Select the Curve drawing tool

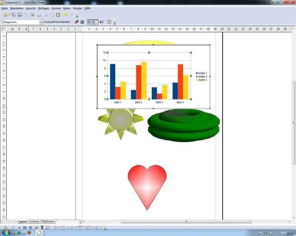click(x=36, y=228)
